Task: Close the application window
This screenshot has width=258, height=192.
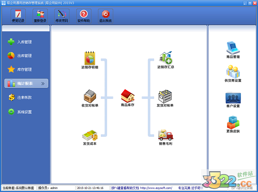Action: coord(255,3)
